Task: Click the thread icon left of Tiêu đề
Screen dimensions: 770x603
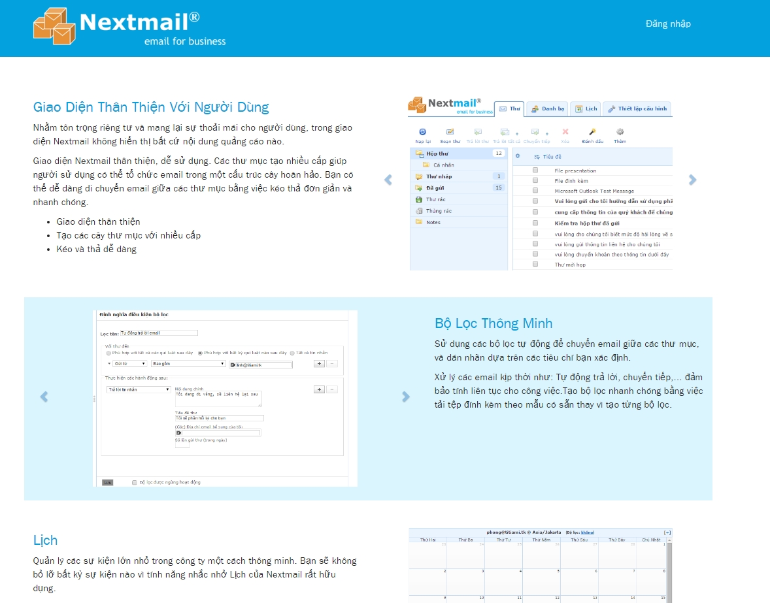Action: point(537,157)
